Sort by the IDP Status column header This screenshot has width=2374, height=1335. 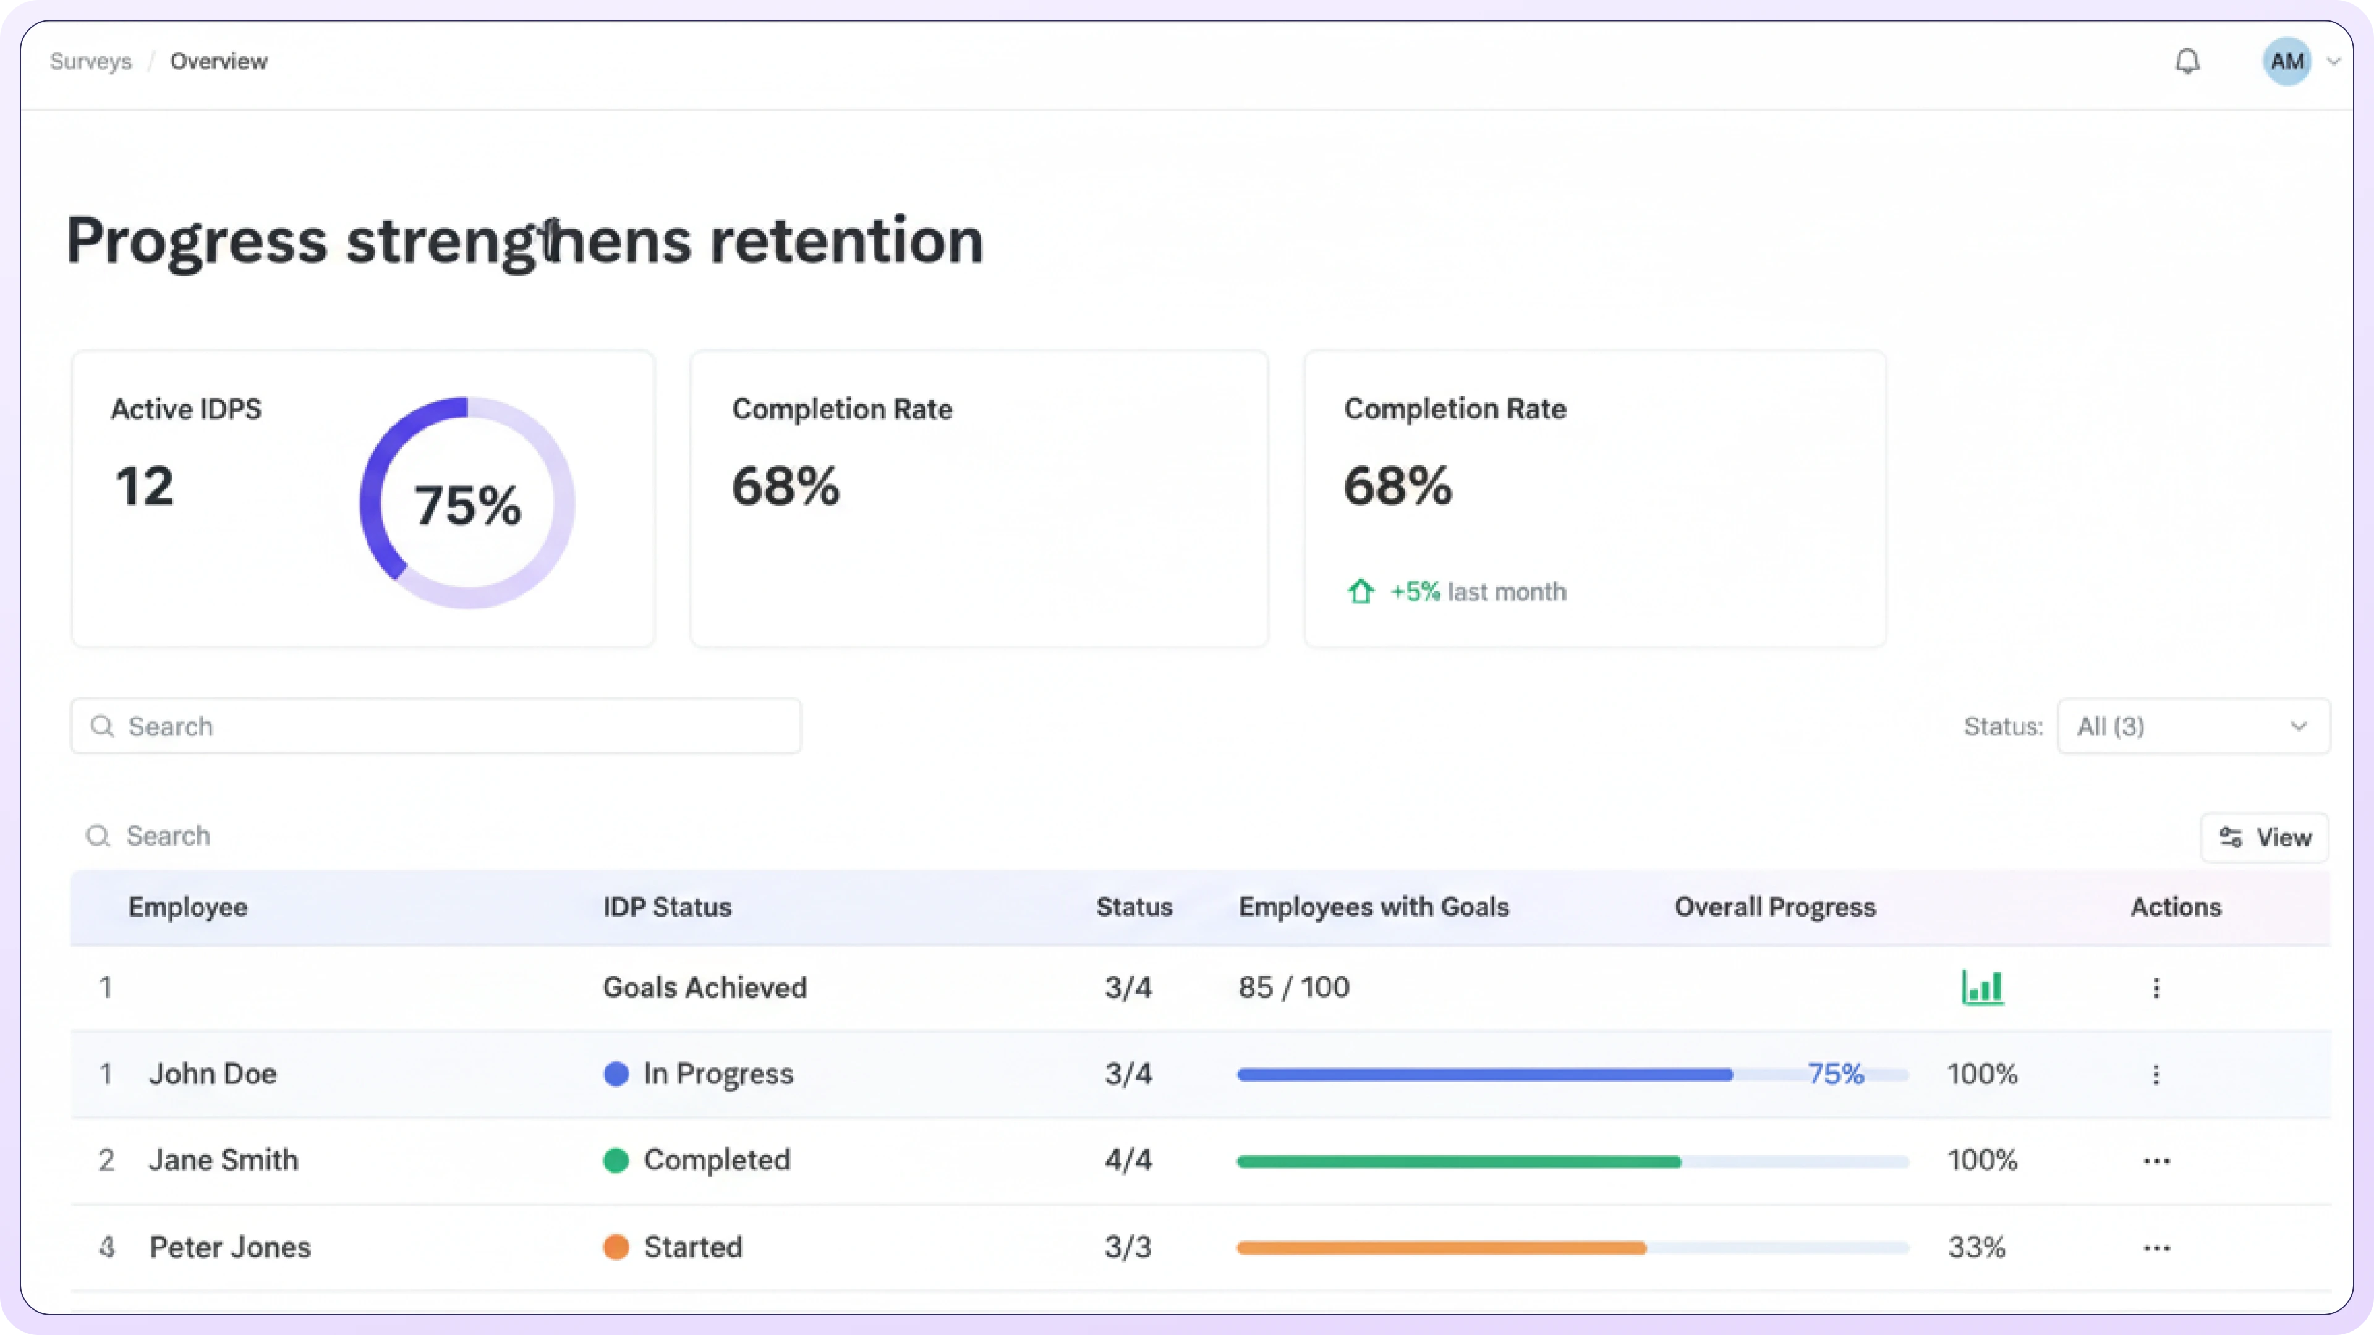[x=666, y=907]
